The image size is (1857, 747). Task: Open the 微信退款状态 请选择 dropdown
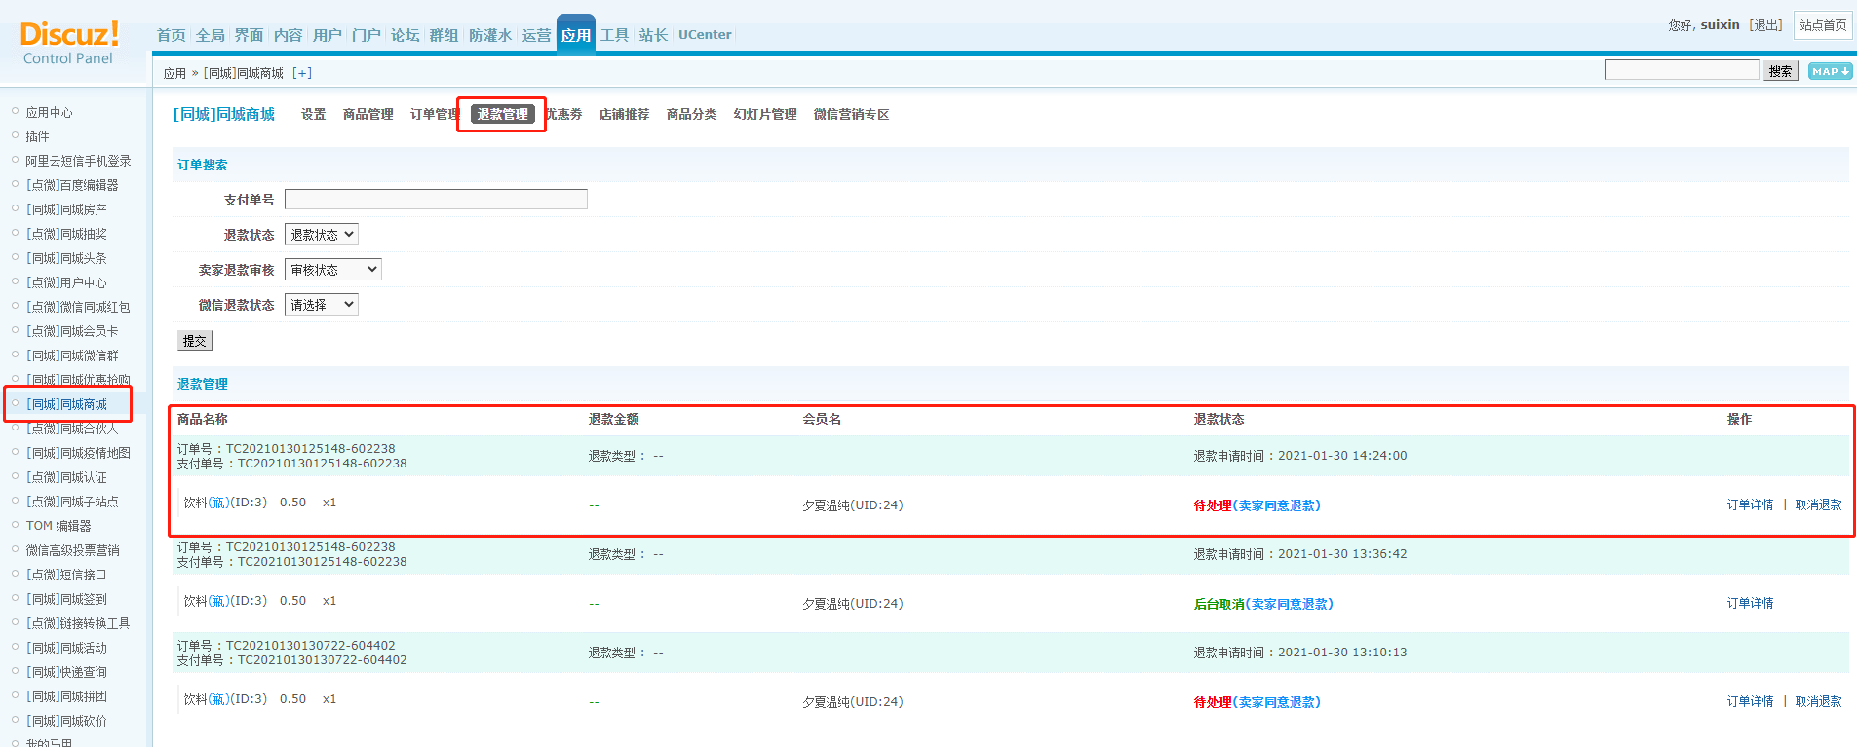(322, 305)
